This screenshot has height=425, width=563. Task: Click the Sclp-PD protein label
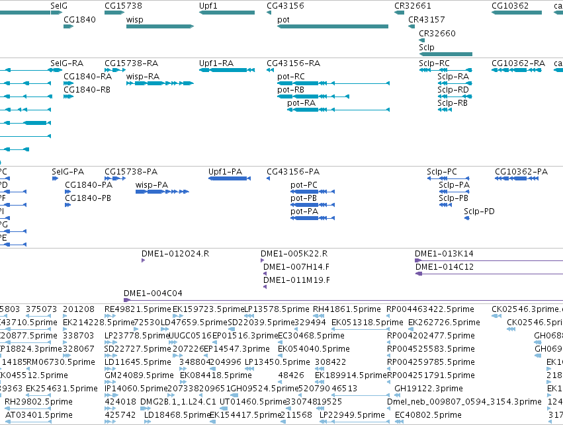(479, 212)
